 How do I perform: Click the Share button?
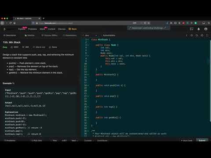[x=53, y=47]
